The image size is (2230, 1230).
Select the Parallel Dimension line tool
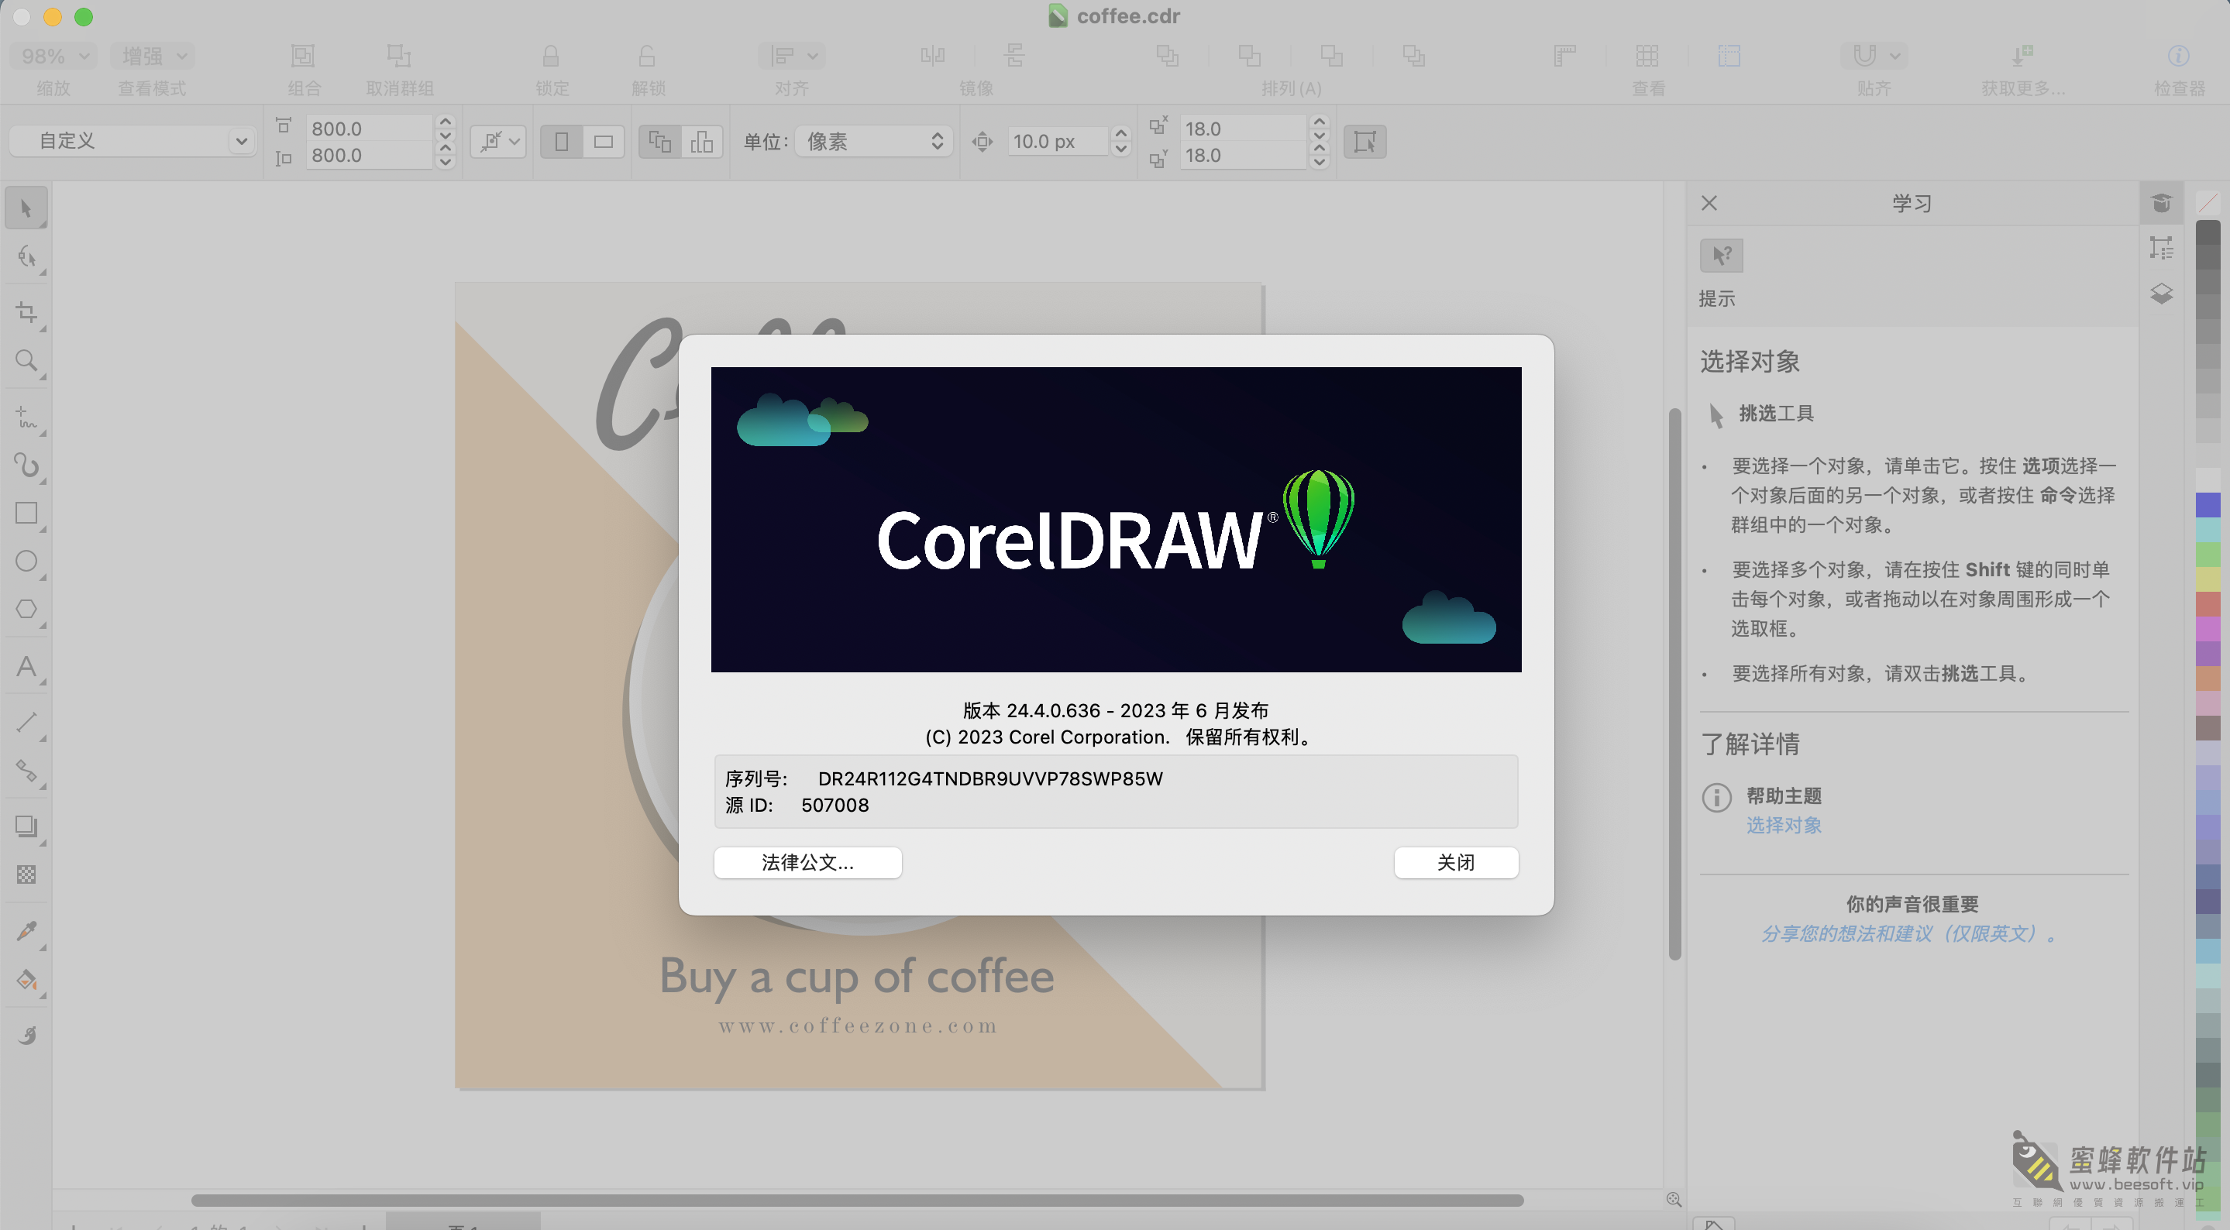(x=26, y=723)
